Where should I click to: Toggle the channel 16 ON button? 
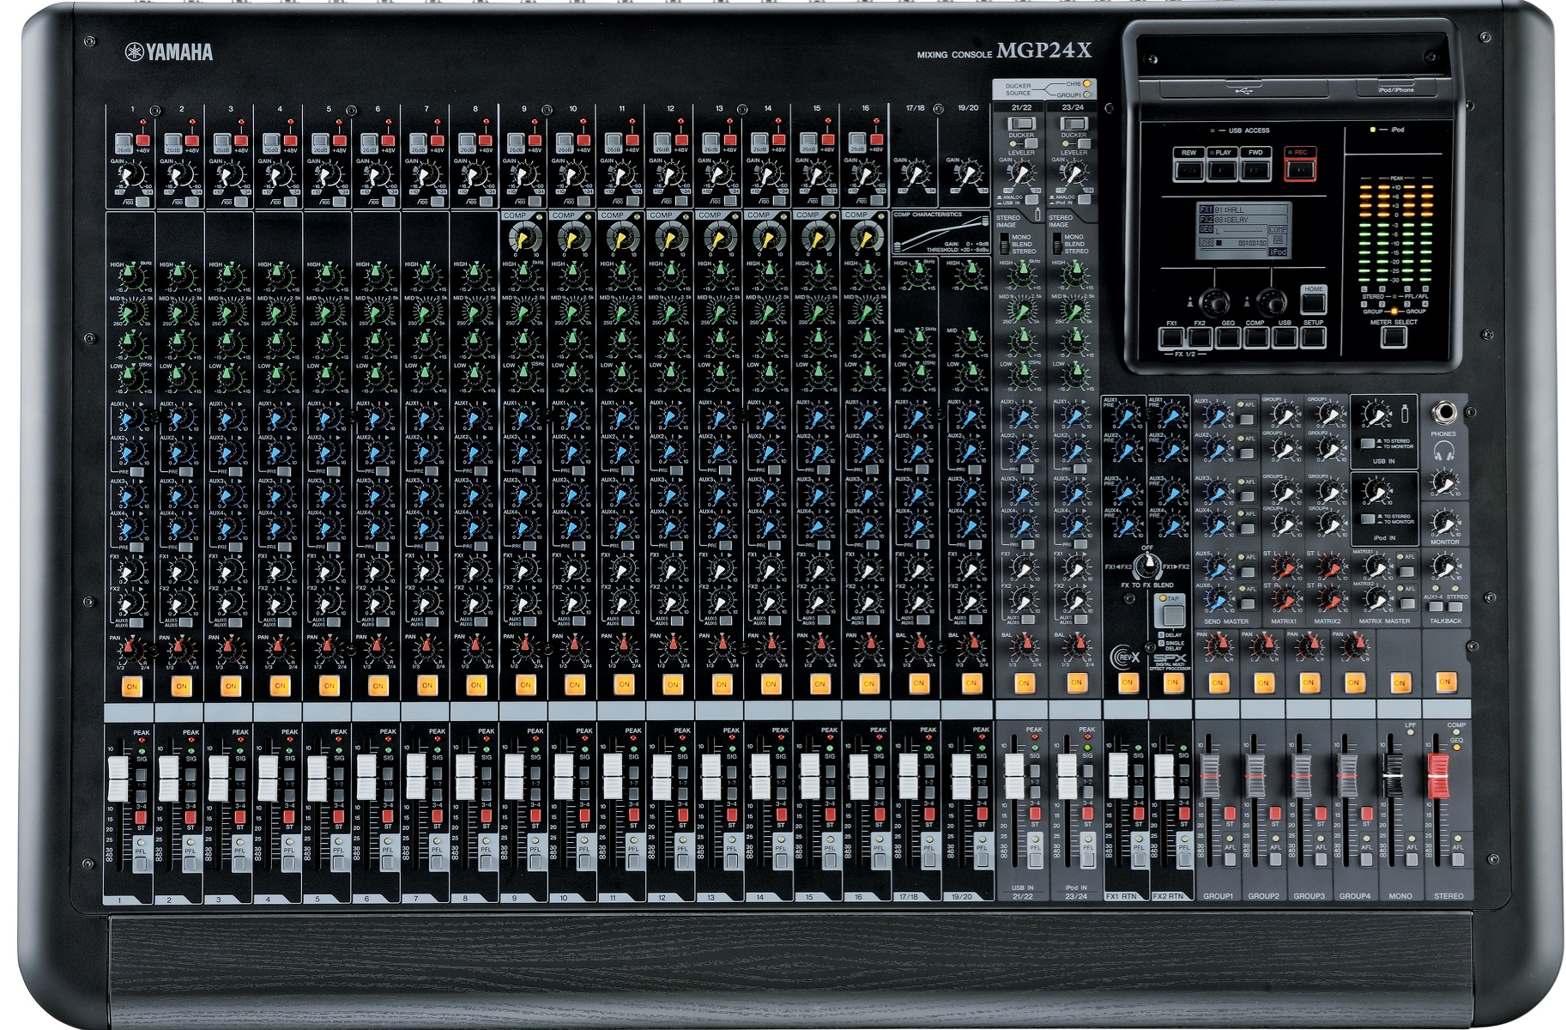pyautogui.click(x=869, y=684)
